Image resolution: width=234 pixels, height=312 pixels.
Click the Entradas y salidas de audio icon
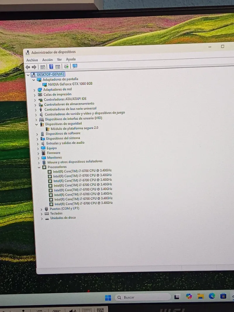pyautogui.click(x=43, y=144)
